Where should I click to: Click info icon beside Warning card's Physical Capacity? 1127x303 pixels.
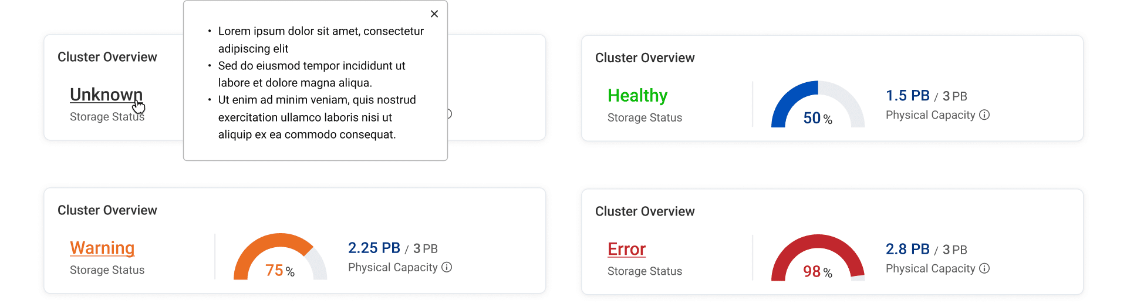[x=447, y=267]
